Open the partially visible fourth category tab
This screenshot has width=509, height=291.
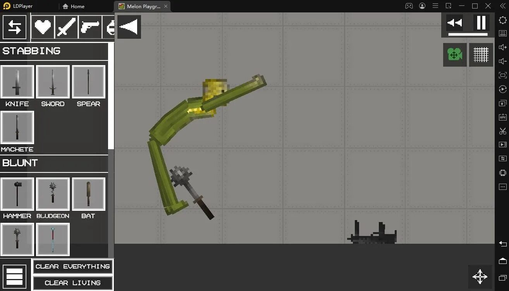(108, 27)
